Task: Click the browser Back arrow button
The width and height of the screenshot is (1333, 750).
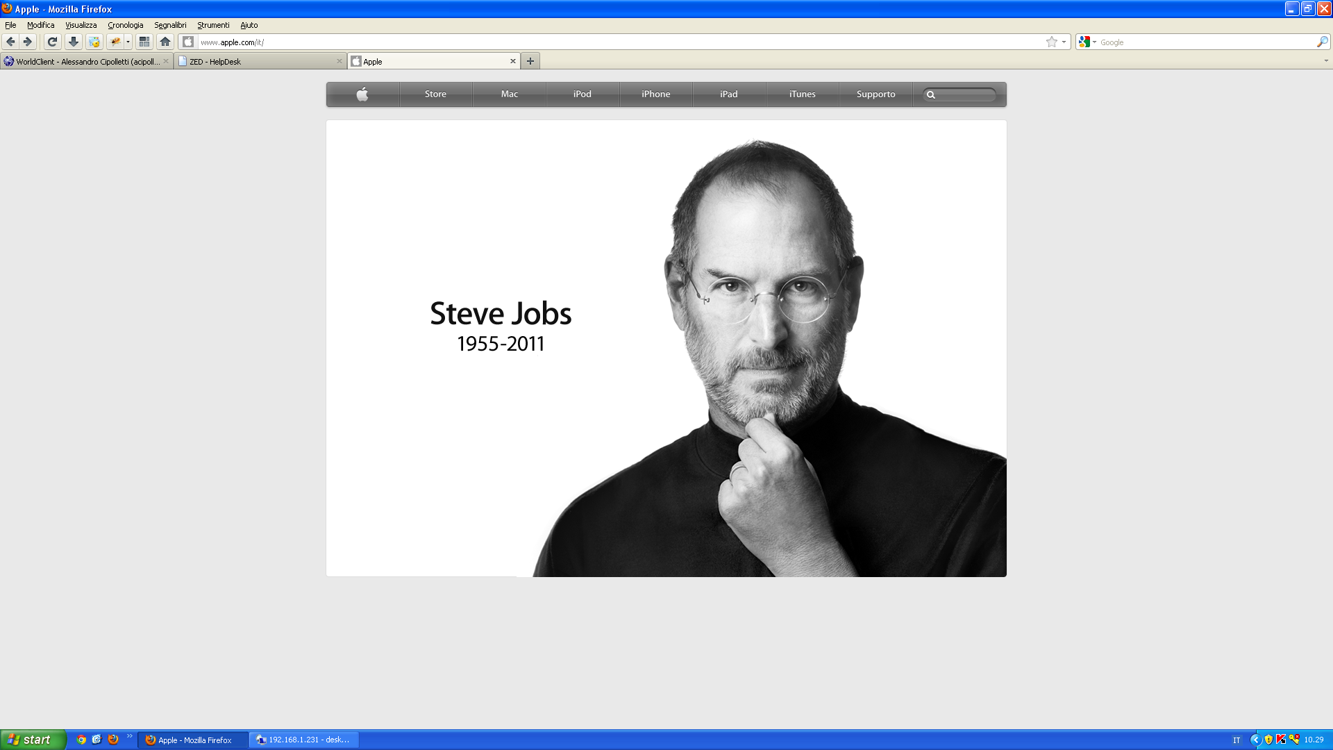Action: [x=10, y=42]
